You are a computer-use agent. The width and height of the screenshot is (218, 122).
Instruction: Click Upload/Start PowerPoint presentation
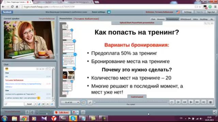click(137, 23)
